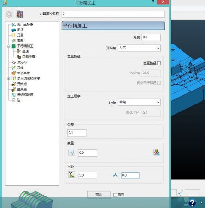Open the 开始角 start corner dropdown (左下)
The width and height of the screenshot is (205, 208).
(139, 48)
